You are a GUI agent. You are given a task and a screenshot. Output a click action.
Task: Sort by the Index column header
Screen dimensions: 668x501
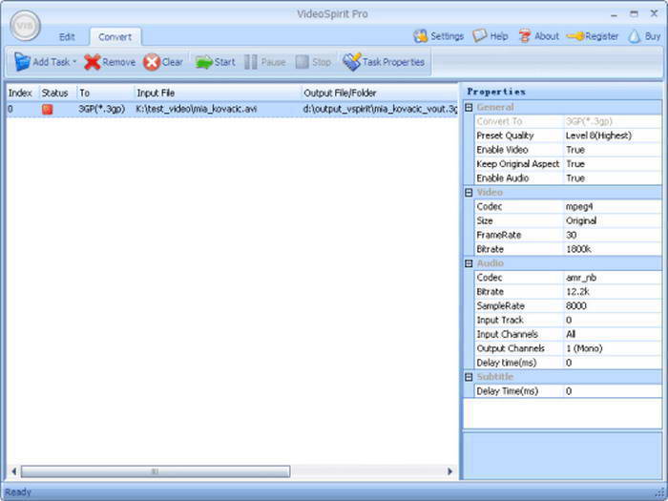22,93
